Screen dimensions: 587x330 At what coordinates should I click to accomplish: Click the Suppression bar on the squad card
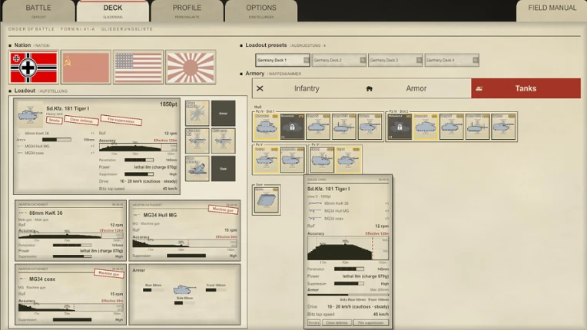coord(349,284)
